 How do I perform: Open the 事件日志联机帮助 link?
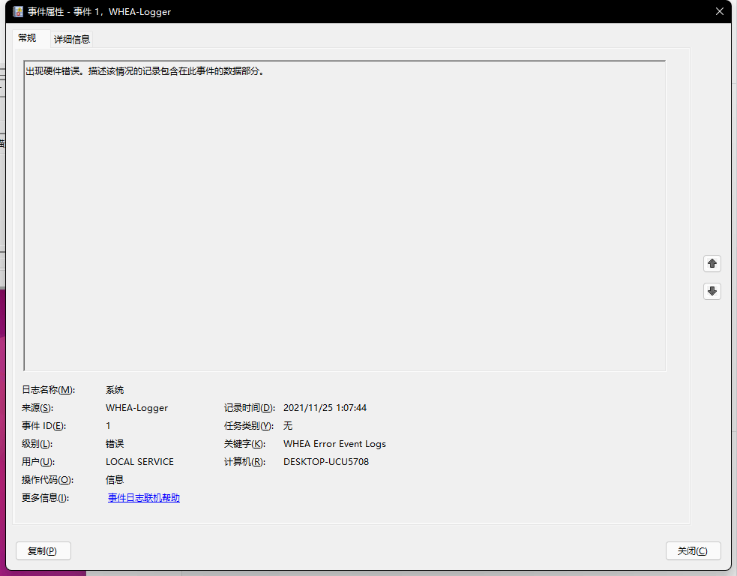144,497
